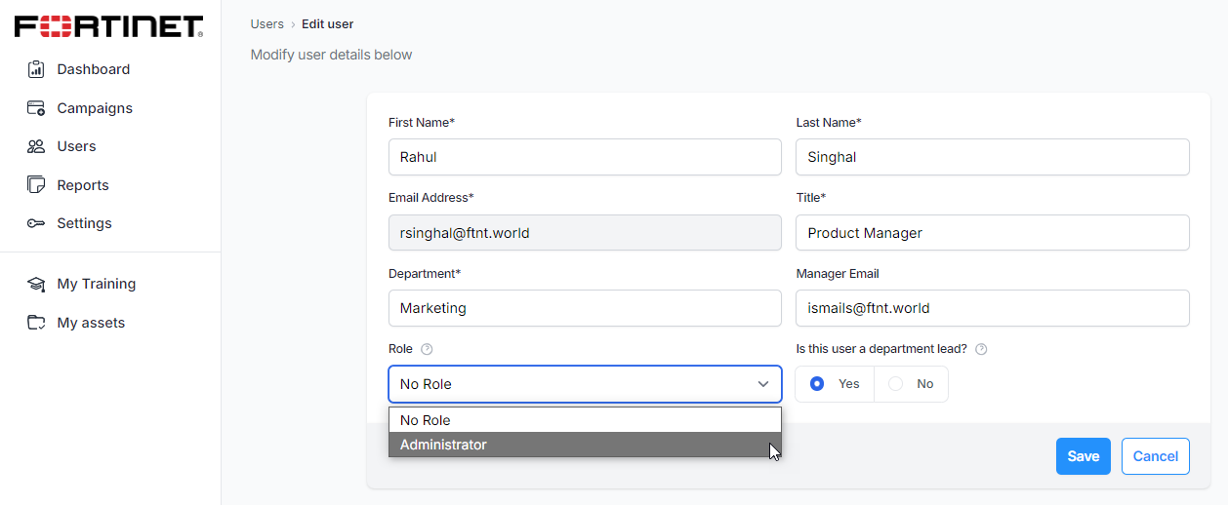Click the Role help question mark icon
The image size is (1228, 505).
427,349
